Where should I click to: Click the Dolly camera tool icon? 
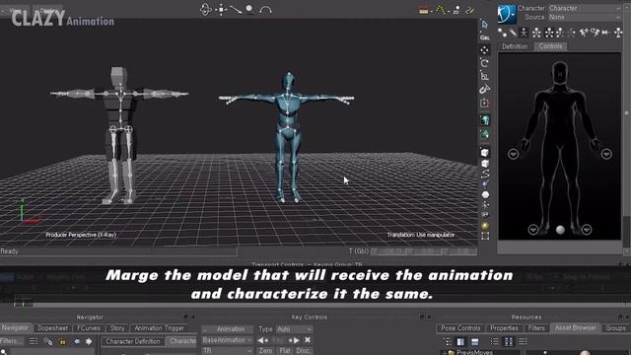236,9
